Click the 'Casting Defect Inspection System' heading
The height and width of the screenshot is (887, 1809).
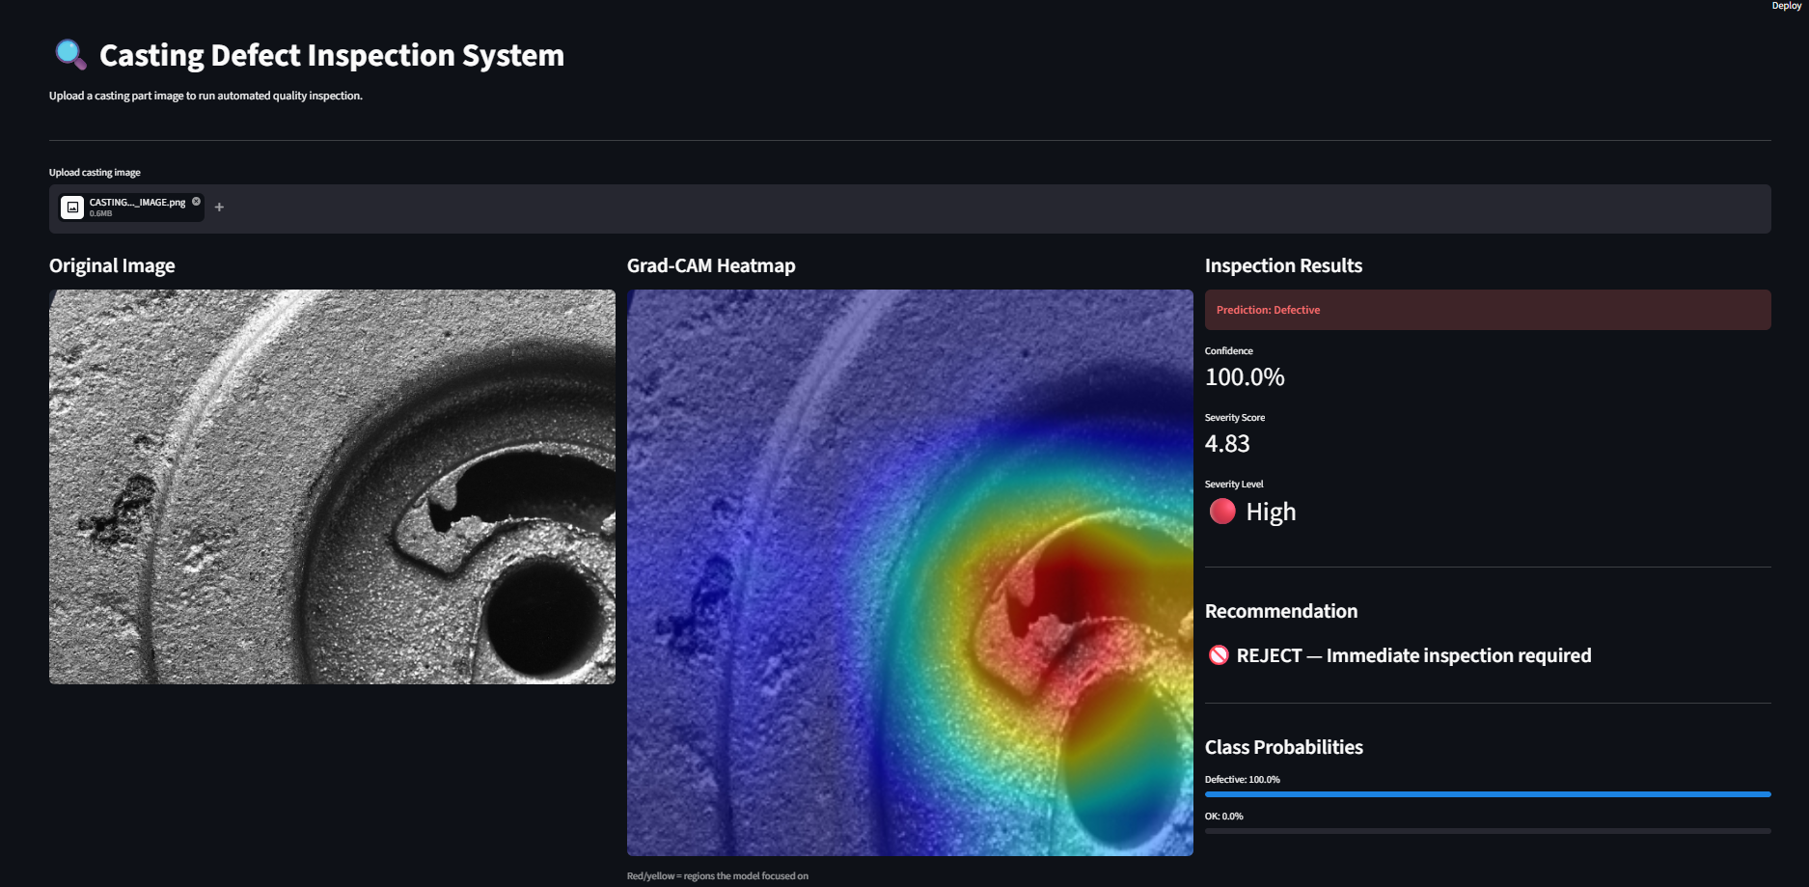coord(332,55)
